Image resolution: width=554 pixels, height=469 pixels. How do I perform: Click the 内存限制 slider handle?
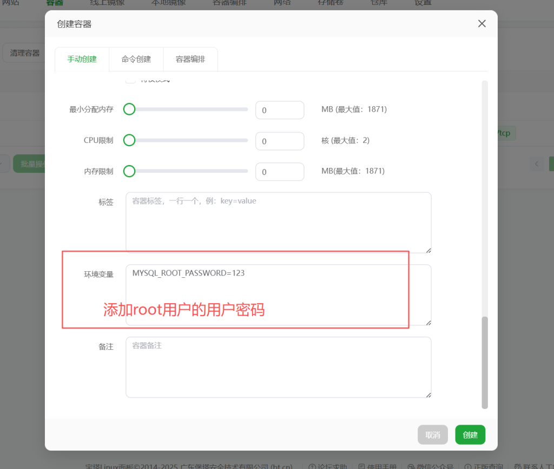[x=129, y=171]
